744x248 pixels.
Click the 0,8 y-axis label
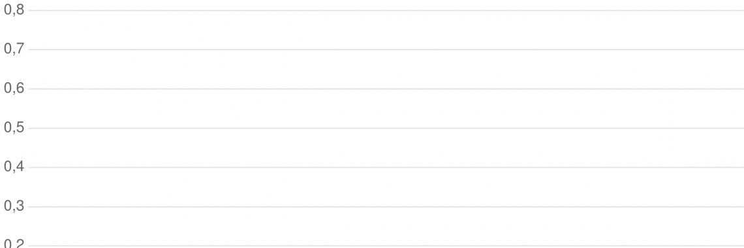[14, 10]
